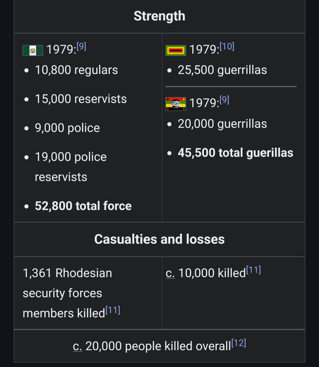Tap the 'Strength' section header
This screenshot has height=367, width=319.
click(159, 16)
